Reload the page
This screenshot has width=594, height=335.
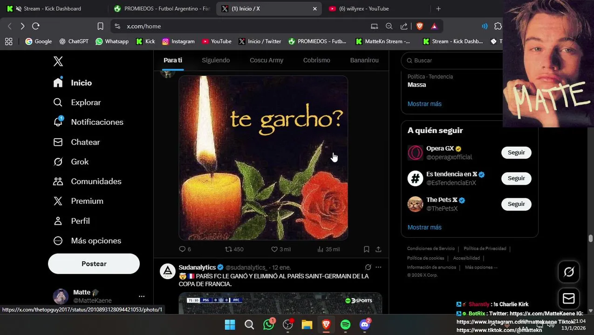[x=36, y=26]
